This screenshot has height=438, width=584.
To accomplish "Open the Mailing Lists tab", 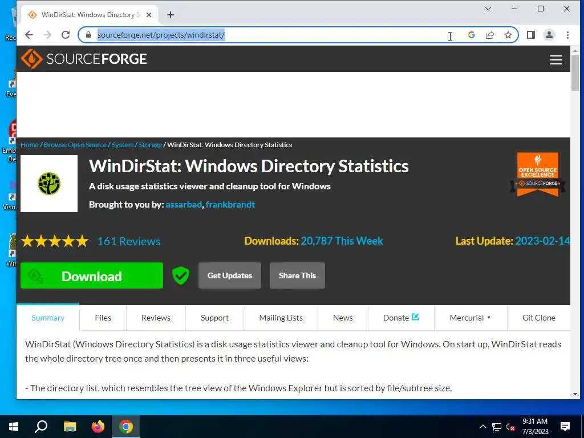I will click(281, 318).
